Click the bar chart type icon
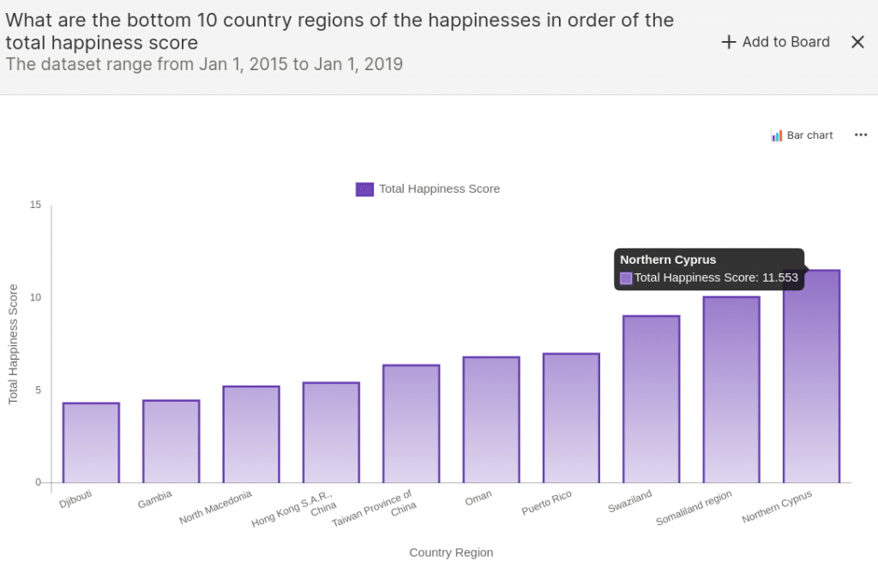 (776, 135)
